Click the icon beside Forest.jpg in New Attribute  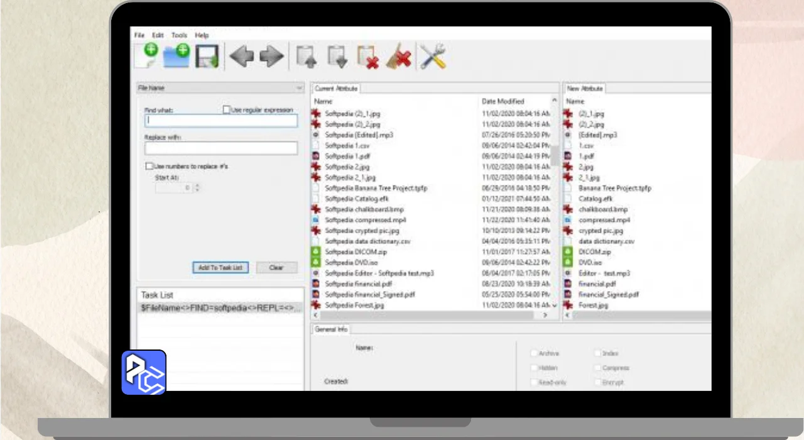(x=568, y=305)
